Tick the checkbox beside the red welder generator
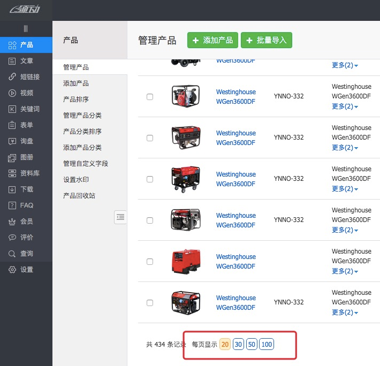Screen dimensions: 380x366 point(150,262)
